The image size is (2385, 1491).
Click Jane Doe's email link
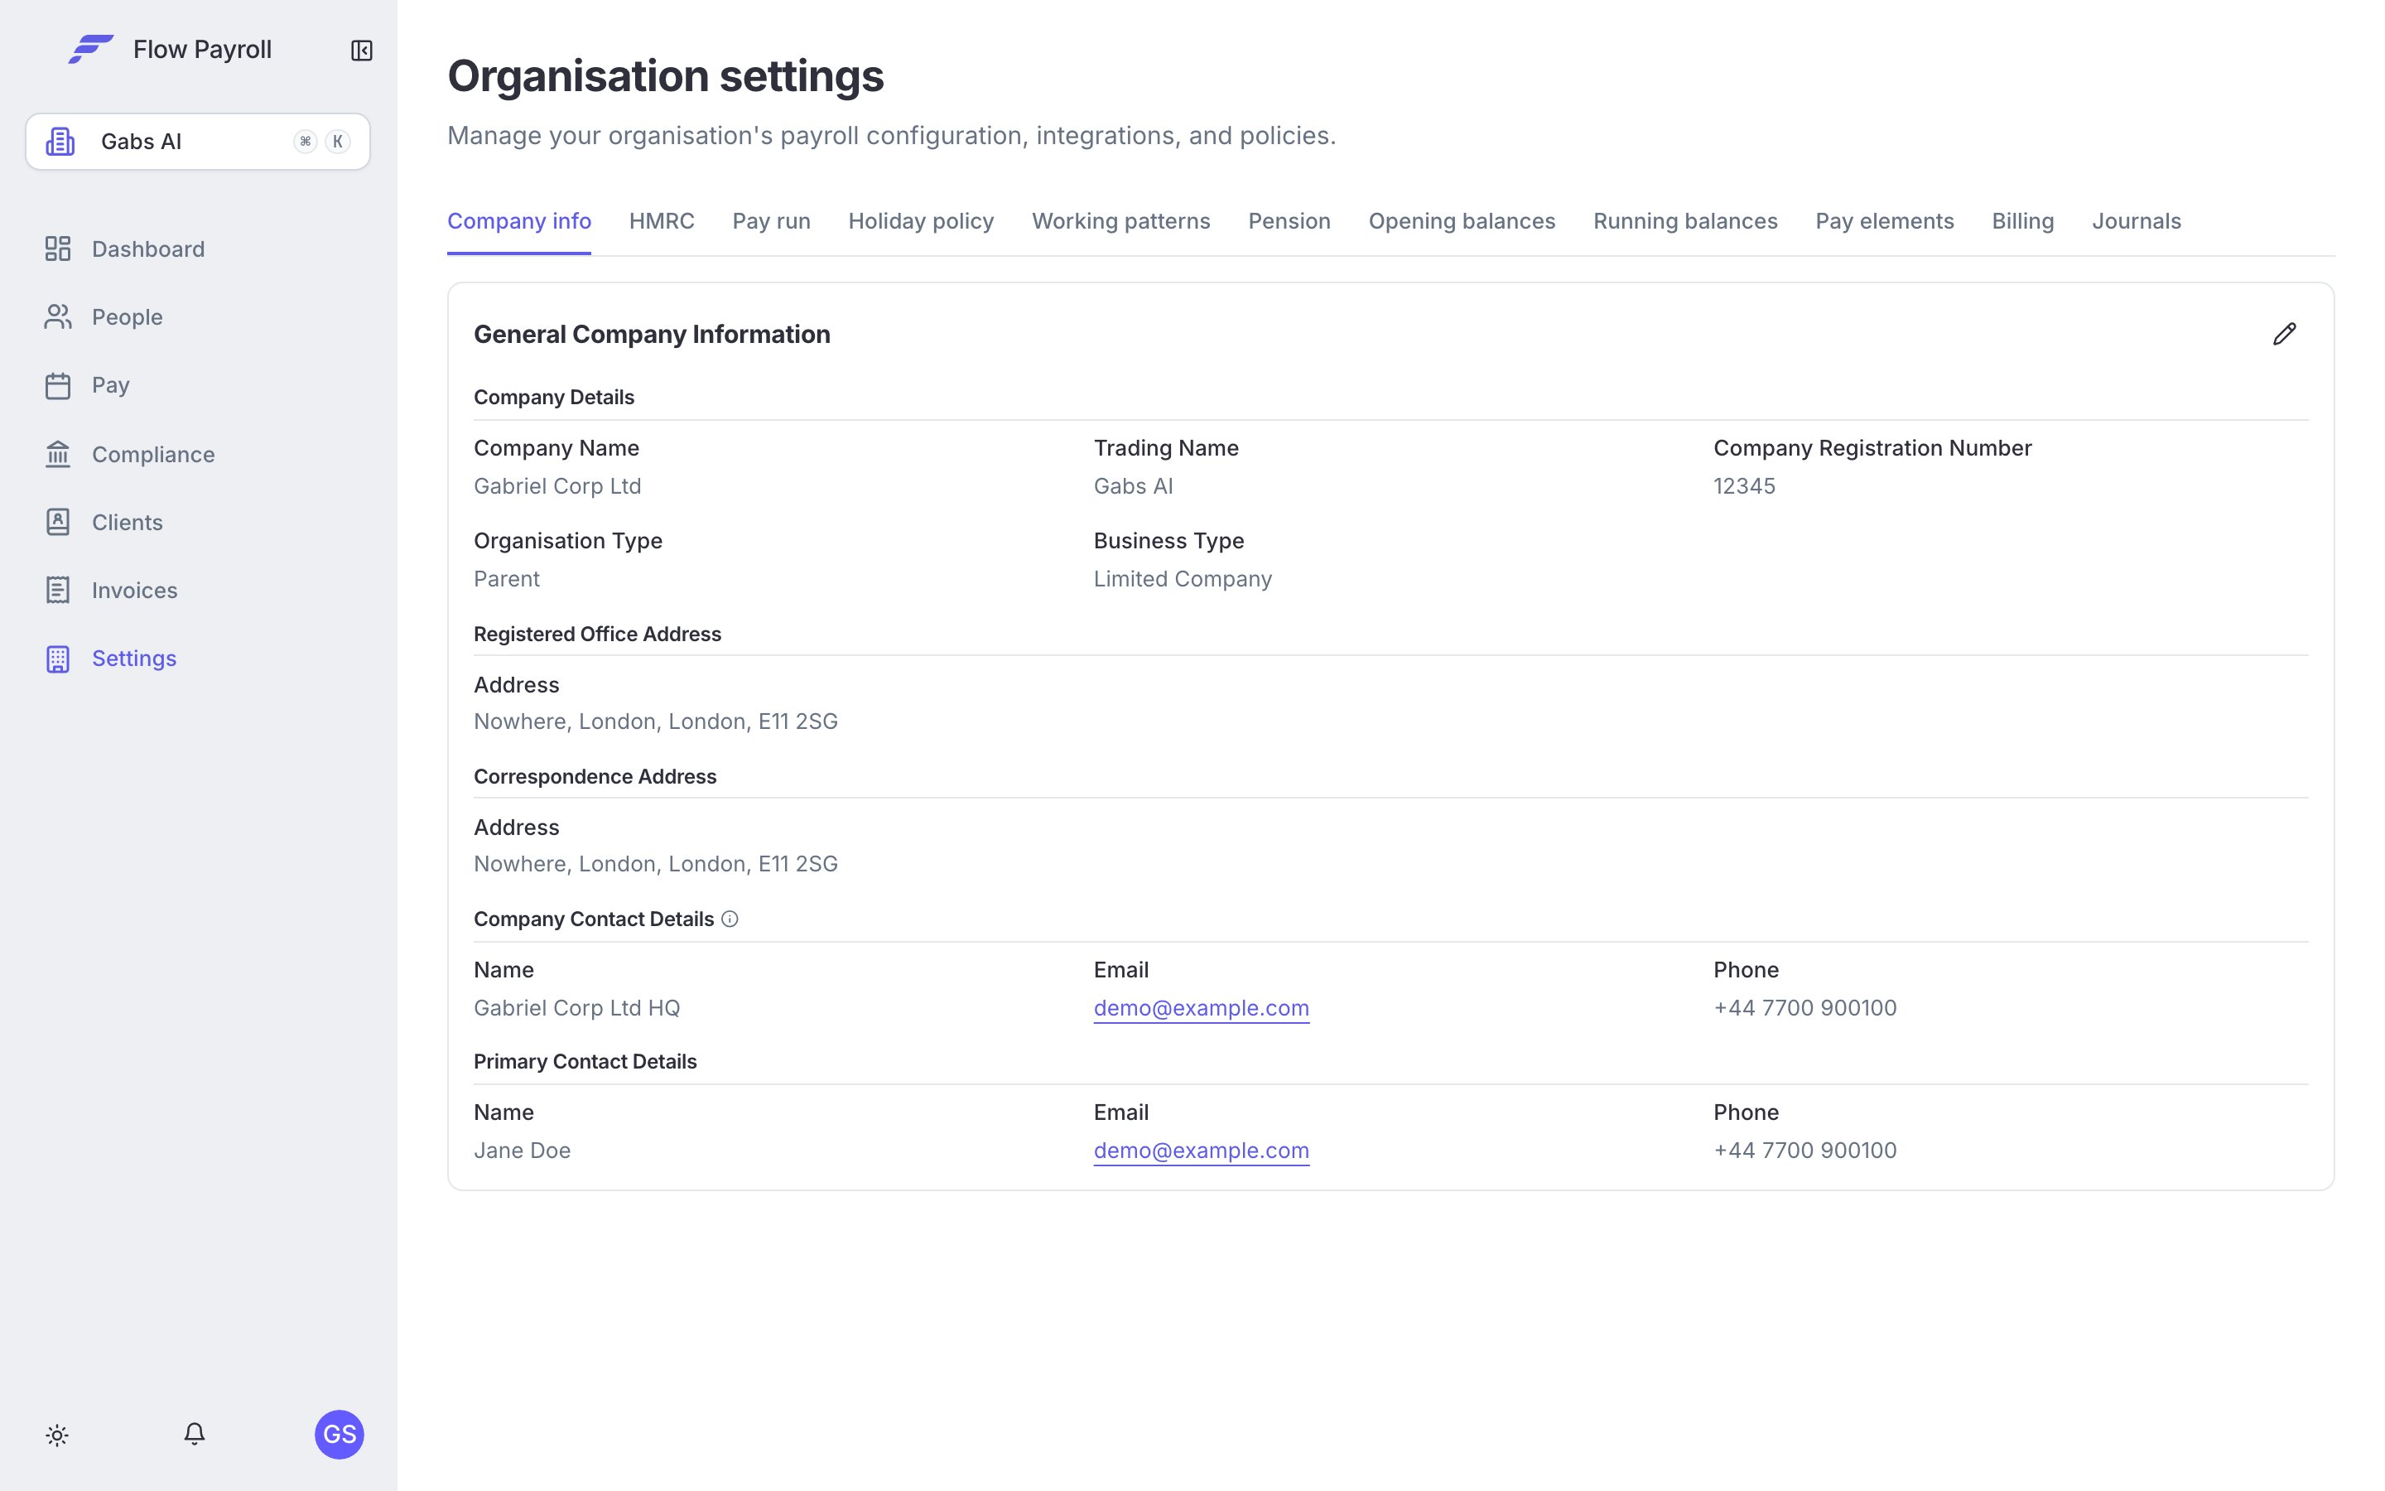1202,1150
